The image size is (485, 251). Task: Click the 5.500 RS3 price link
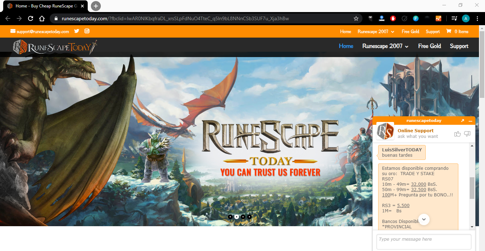[x=403, y=205]
